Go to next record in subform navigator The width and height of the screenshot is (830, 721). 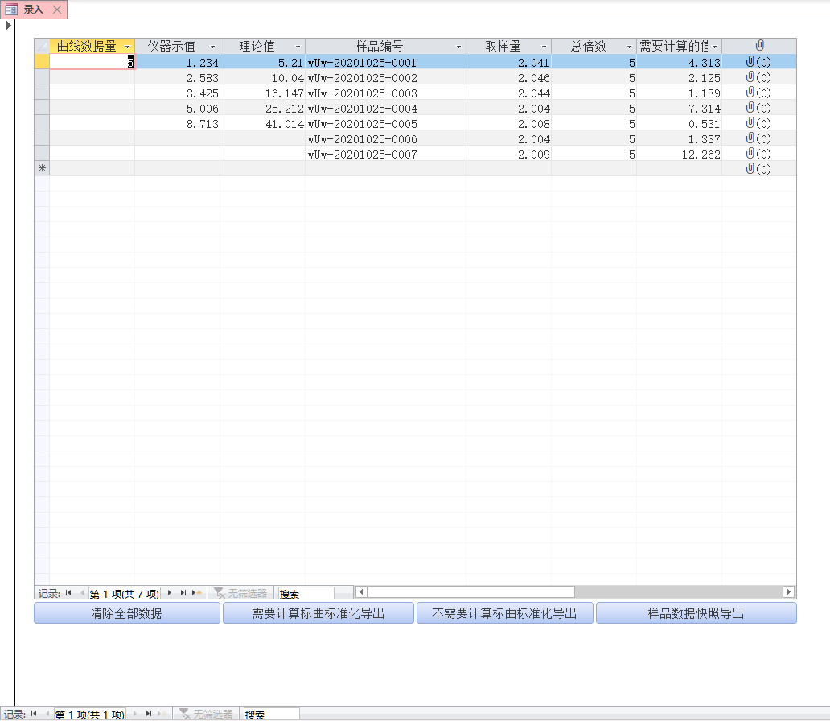pyautogui.click(x=170, y=593)
